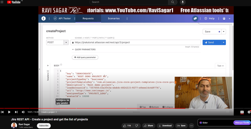Open the Ravi Sagar channel name
The image size is (251, 129).
(24, 124)
